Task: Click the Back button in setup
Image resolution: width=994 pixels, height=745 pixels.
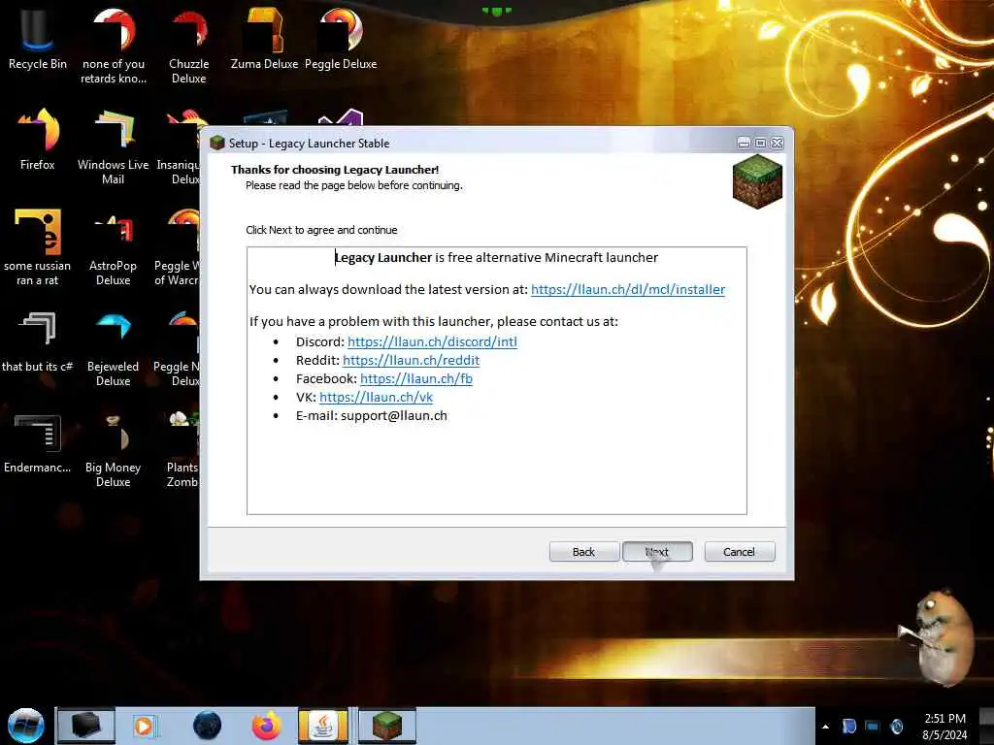Action: (583, 552)
